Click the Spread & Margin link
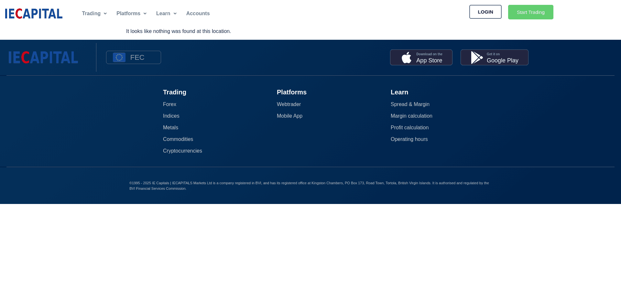This screenshot has height=299, width=621. 410,104
